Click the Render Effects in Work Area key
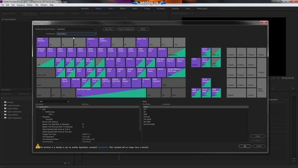 pyautogui.click(x=176, y=73)
